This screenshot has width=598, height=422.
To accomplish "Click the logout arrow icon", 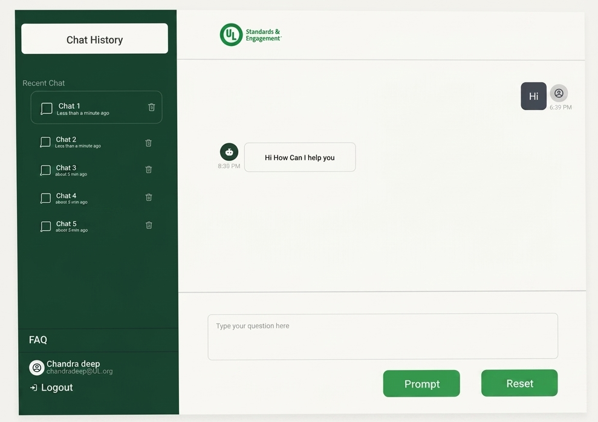I will pos(34,388).
